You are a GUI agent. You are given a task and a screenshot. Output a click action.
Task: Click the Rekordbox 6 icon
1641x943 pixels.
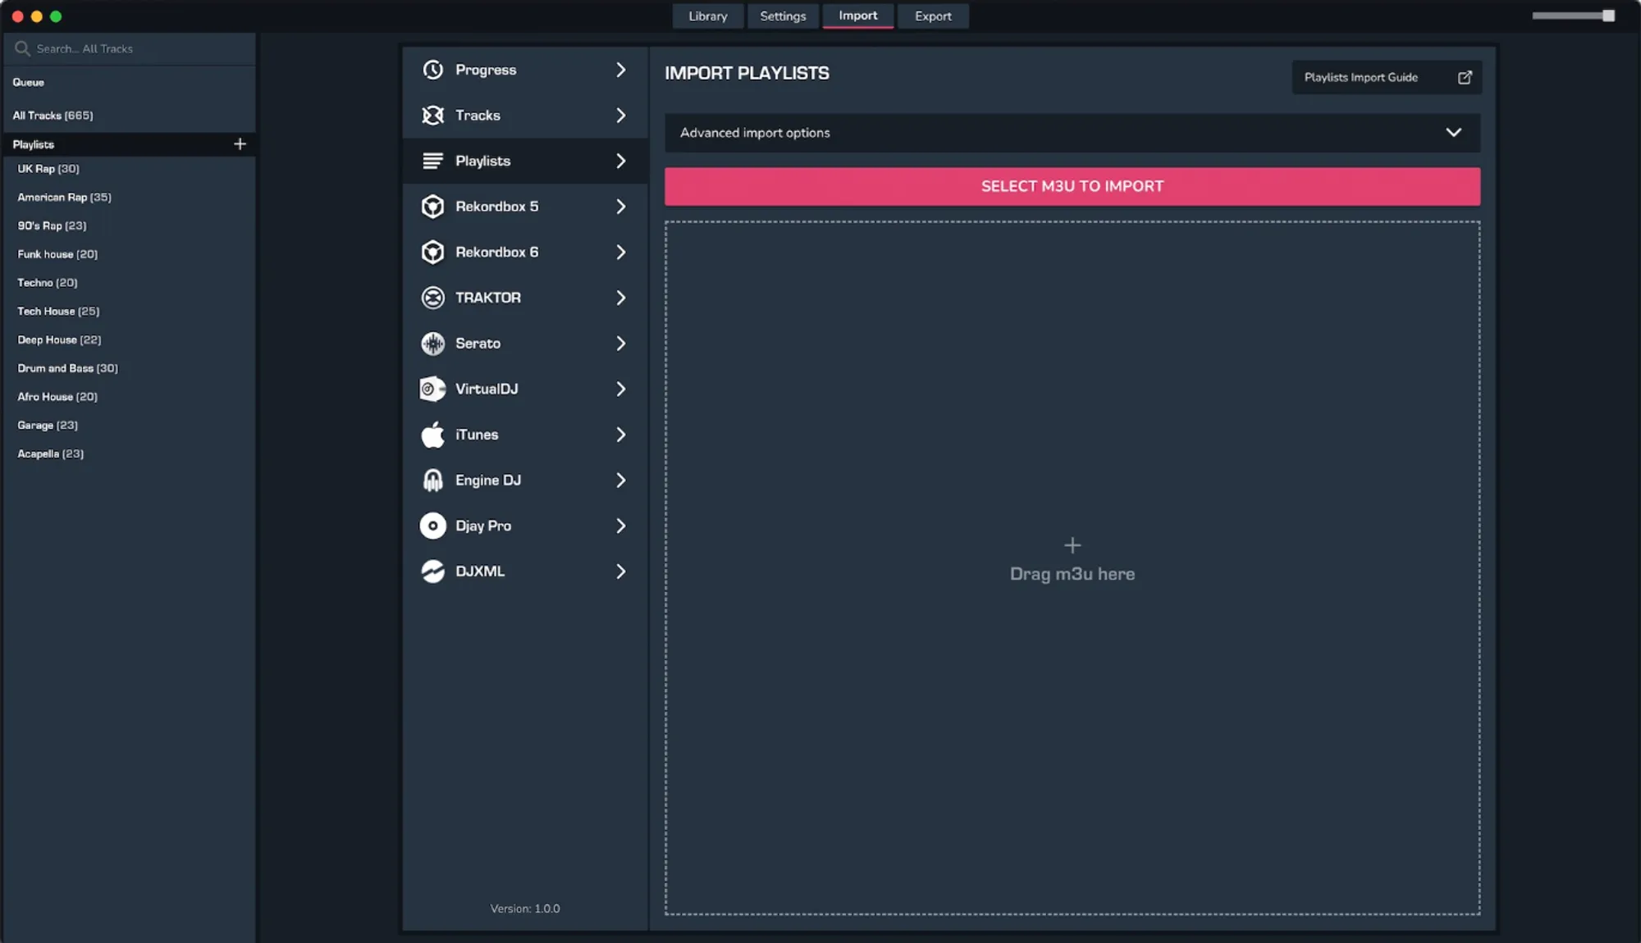(432, 252)
